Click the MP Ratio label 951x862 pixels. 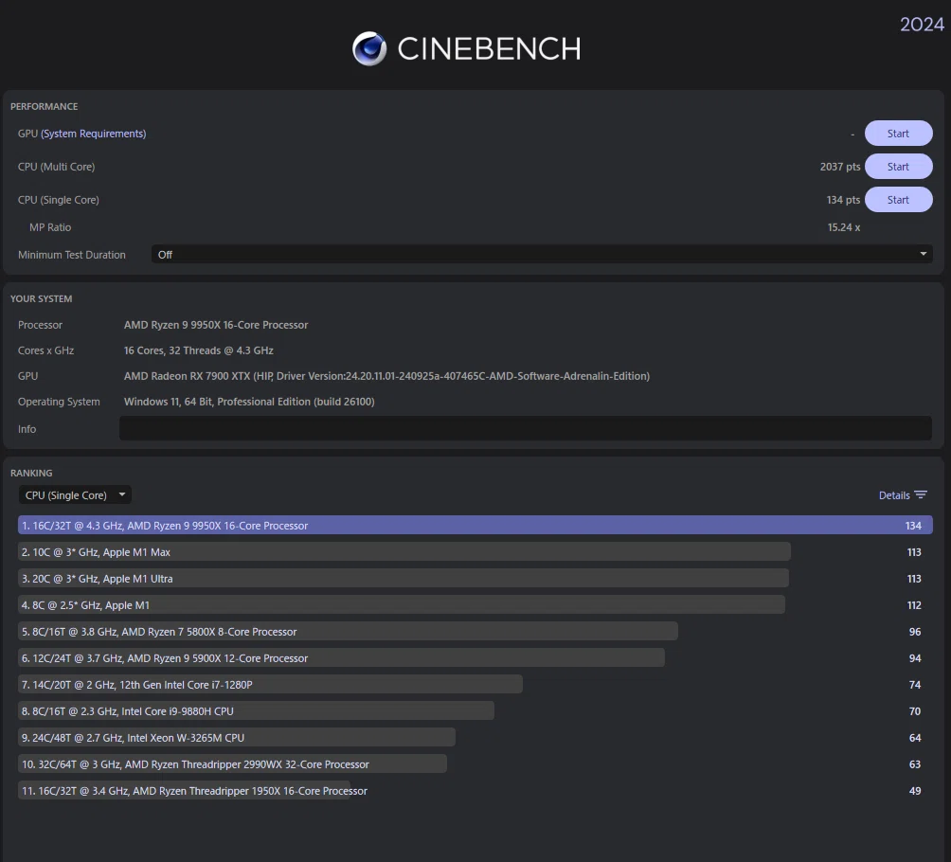50,227
